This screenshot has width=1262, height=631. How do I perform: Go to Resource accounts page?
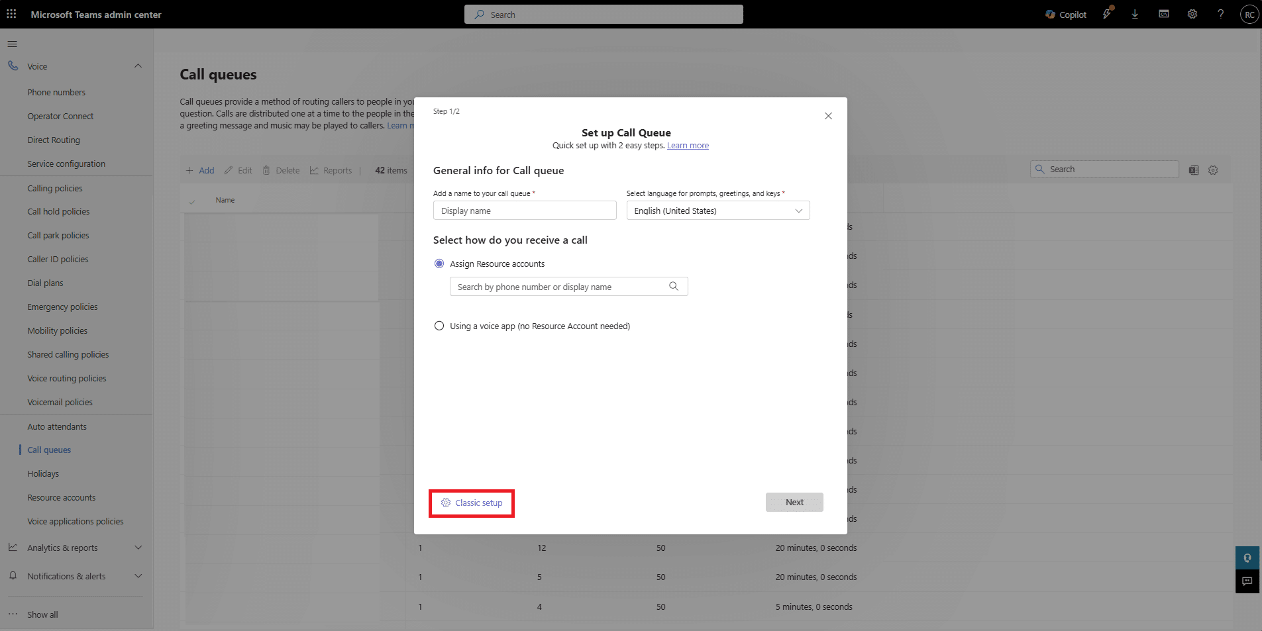click(61, 497)
